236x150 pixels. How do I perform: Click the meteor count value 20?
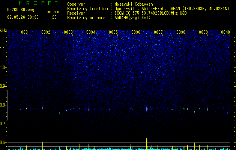(54, 17)
